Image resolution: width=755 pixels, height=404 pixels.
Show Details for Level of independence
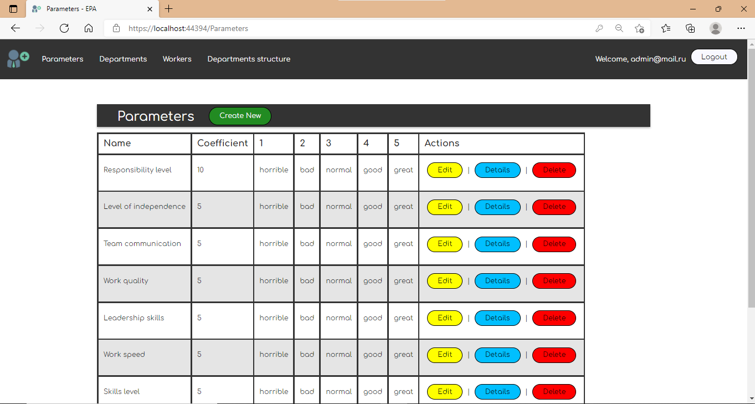coord(497,207)
